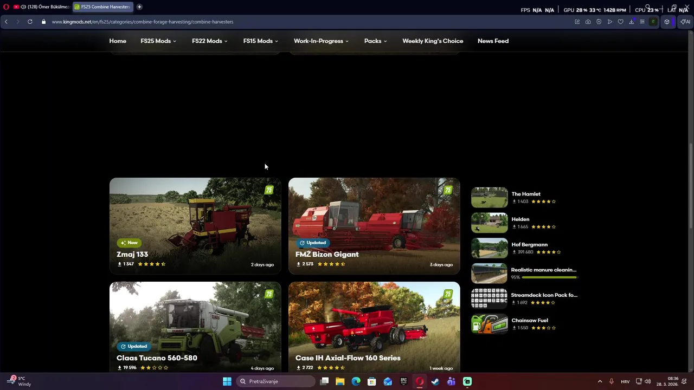Image resolution: width=694 pixels, height=390 pixels.
Task: Click the Updated badge on Claas Tucano
Action: [134, 346]
